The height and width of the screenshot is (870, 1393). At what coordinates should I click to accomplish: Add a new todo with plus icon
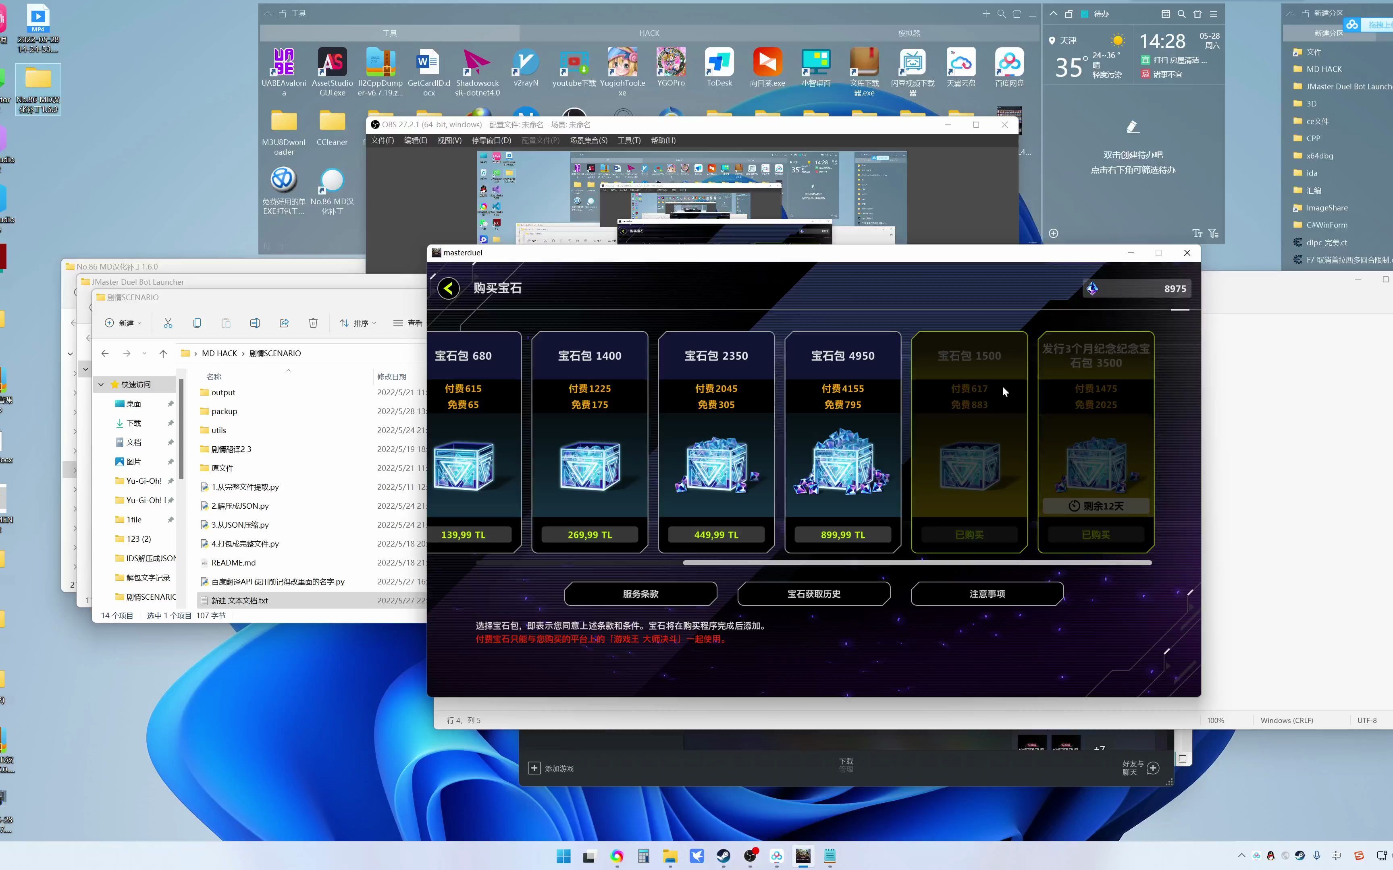1053,233
